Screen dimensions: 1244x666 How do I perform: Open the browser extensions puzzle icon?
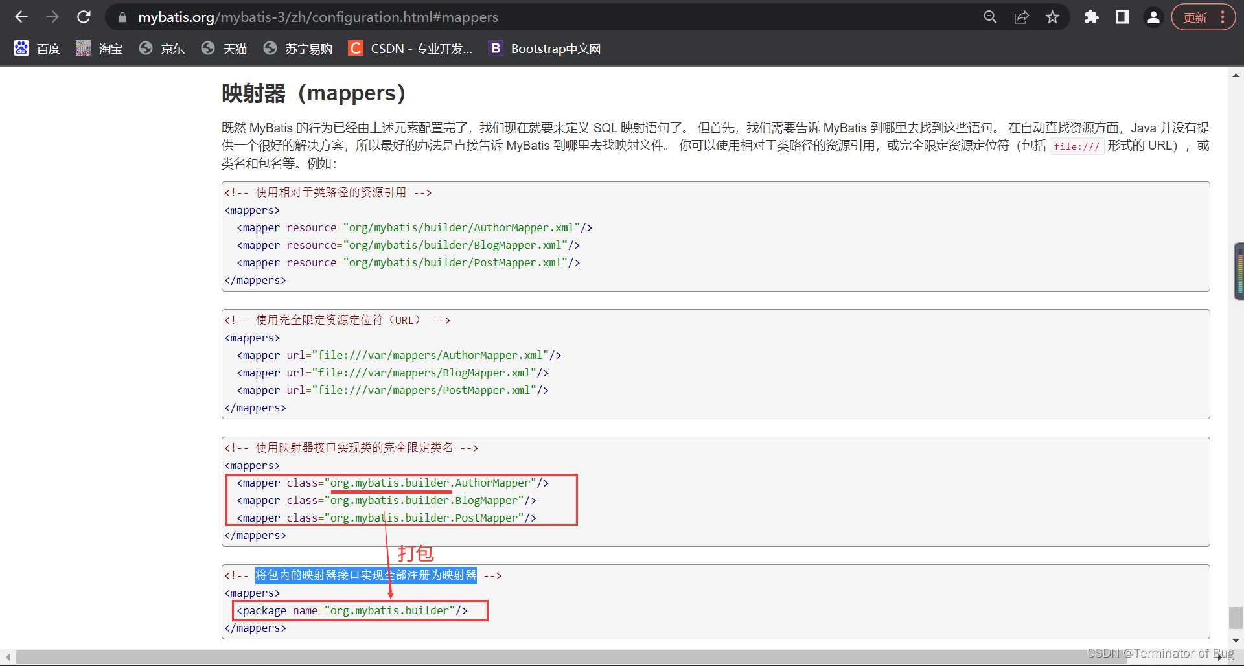[1092, 17]
